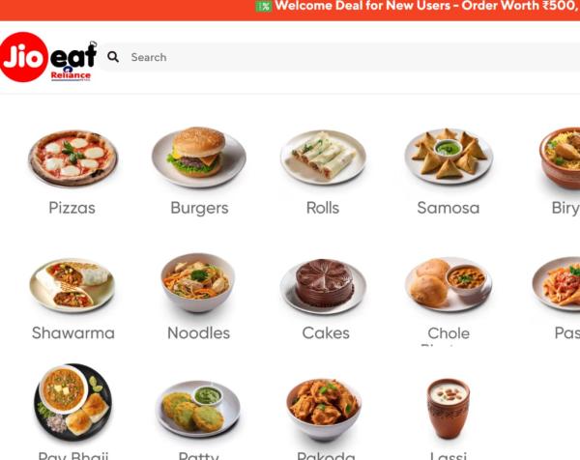Open the chocolate Cakes category image
580x460 pixels.
(x=323, y=286)
